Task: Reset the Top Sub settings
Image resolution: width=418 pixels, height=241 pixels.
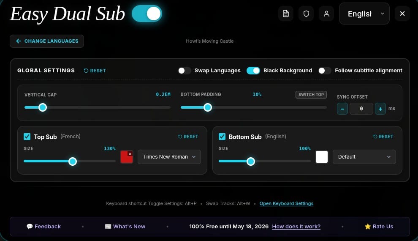Action: (x=188, y=137)
